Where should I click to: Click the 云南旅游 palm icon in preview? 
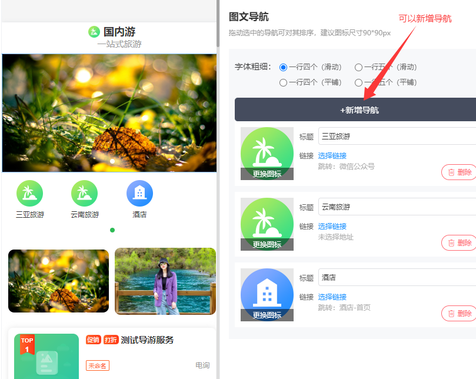pos(84,193)
